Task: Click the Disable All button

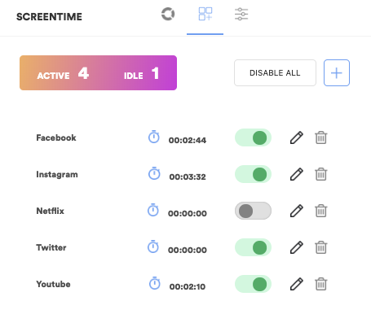Action: tap(275, 72)
